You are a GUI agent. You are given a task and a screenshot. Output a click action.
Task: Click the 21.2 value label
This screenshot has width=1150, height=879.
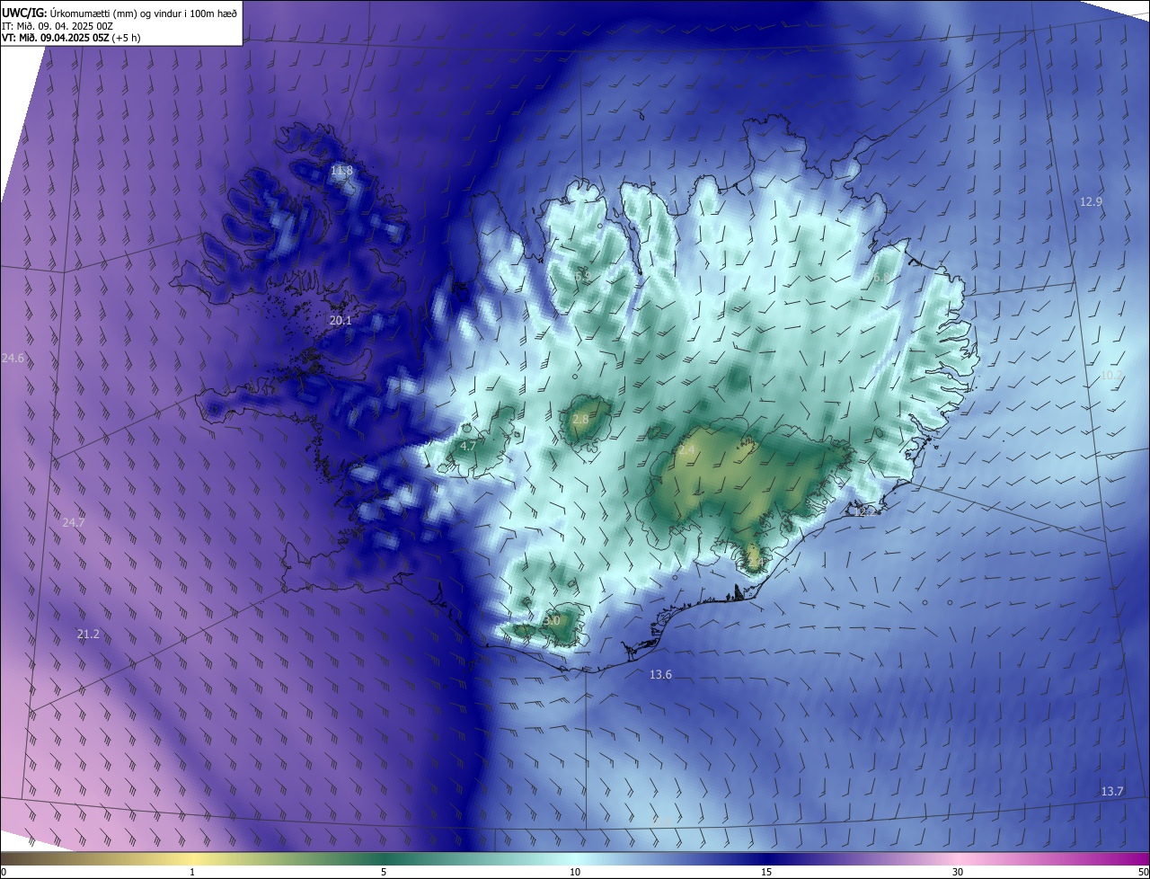coord(88,635)
